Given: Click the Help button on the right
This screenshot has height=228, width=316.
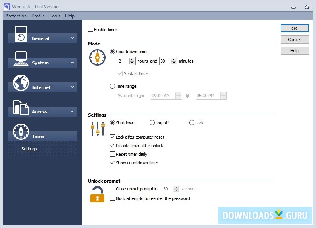Looking at the screenshot, I should click(x=295, y=51).
